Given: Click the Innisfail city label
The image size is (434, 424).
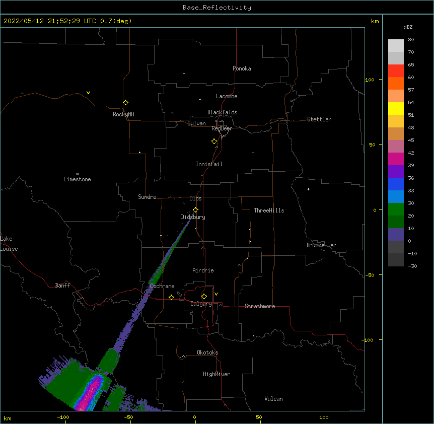Looking at the screenshot, I should [x=209, y=164].
